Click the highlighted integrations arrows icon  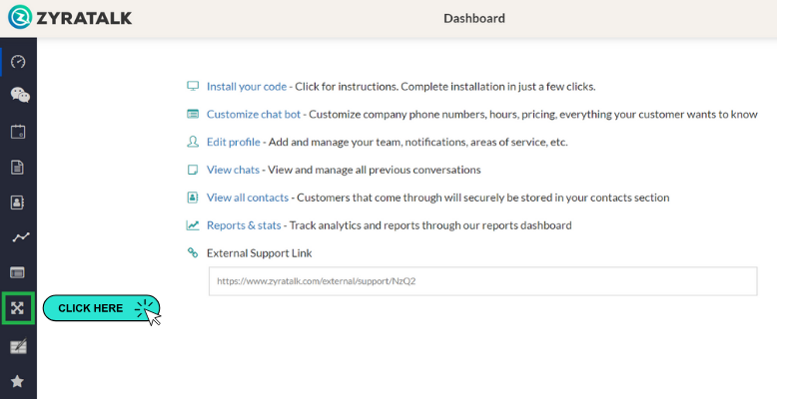pos(18,308)
